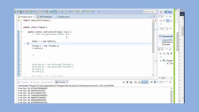Click New Task icon in Task List

pyautogui.click(x=161, y=21)
